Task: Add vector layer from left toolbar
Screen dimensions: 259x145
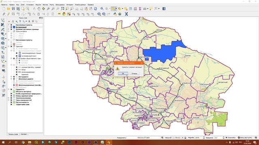Action: pyautogui.click(x=3, y=21)
